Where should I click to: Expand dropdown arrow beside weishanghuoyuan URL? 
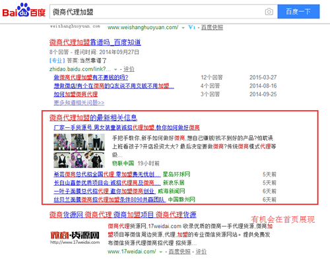click(183, 28)
